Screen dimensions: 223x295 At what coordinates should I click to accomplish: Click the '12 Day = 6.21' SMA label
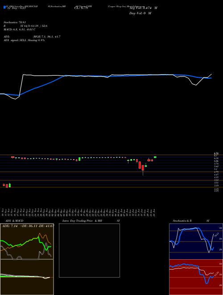tap(16, 8)
